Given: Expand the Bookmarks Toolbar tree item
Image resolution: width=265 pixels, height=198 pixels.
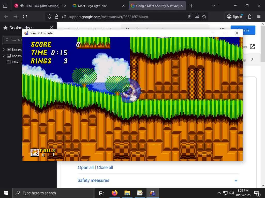Looking at the screenshot, I should pyautogui.click(x=4, y=49).
